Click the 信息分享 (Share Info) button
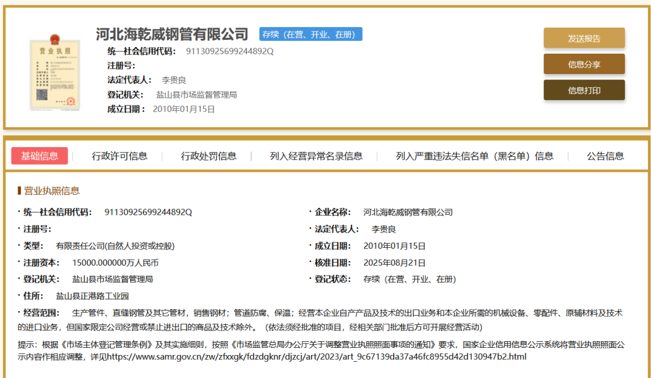Viewport: 651px width, 378px height. coord(583,63)
